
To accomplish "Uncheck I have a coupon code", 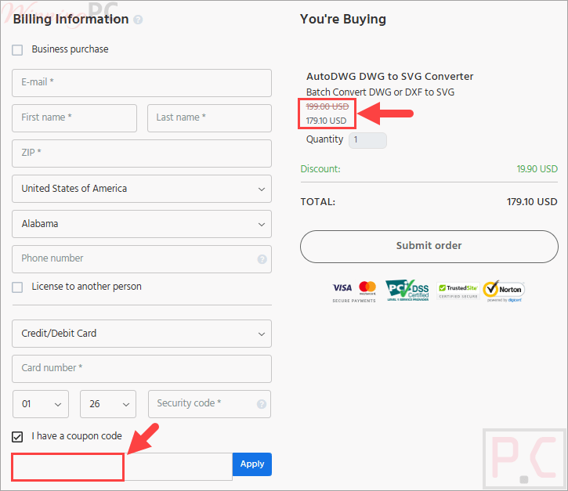I will coord(17,437).
